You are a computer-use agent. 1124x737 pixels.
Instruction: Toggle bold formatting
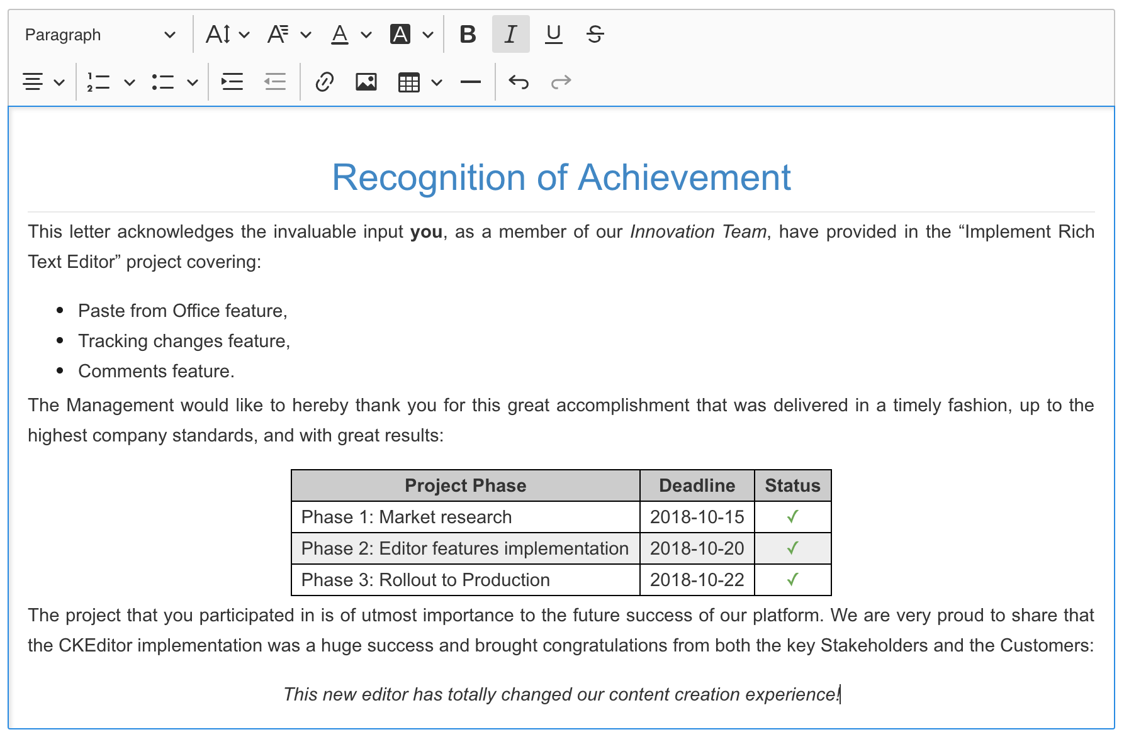click(468, 34)
